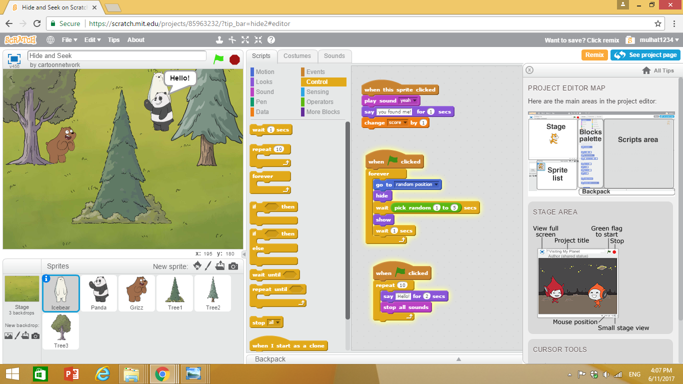This screenshot has height=384, width=683.
Task: Choose backdrop from library
Action: (x=8, y=336)
